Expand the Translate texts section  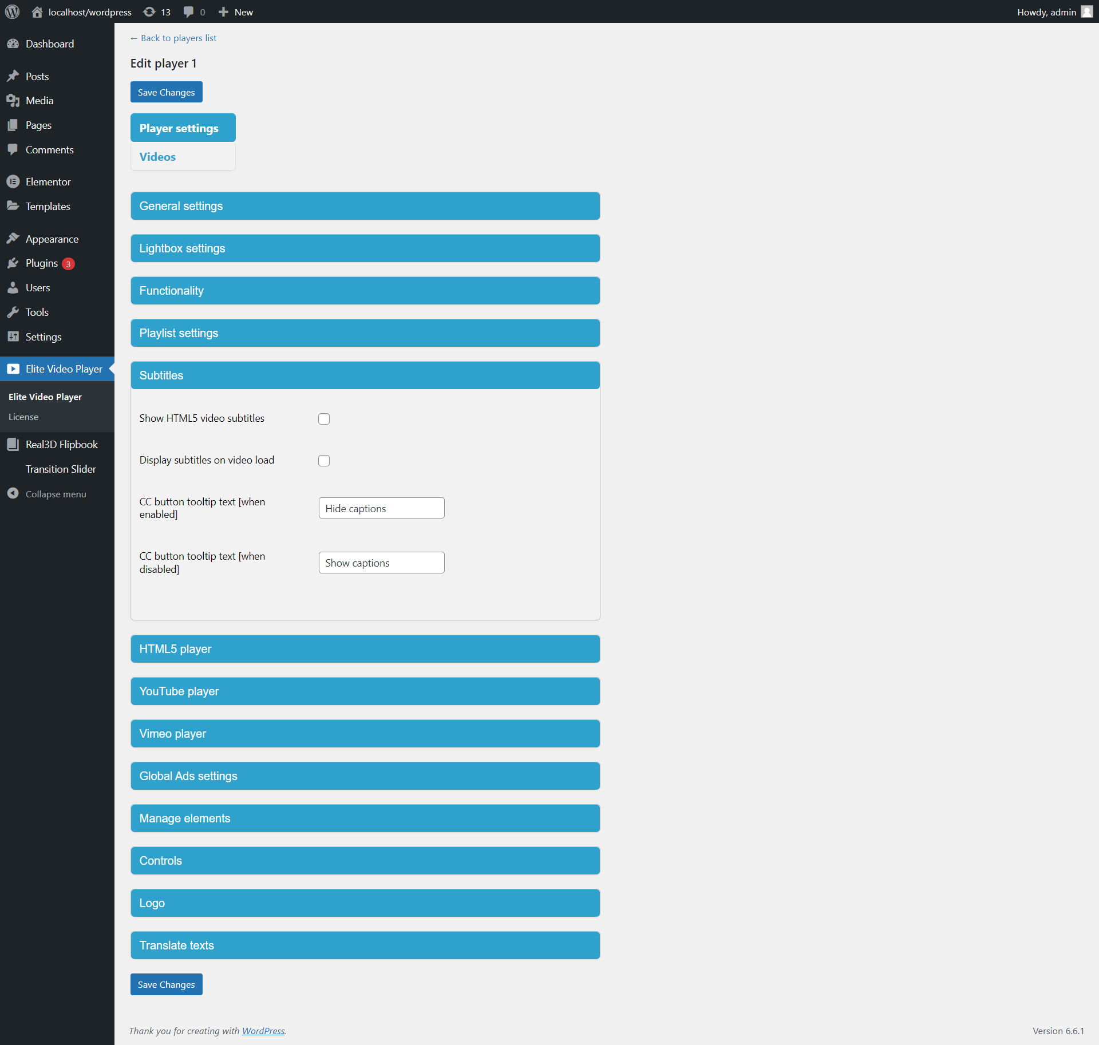click(x=365, y=945)
